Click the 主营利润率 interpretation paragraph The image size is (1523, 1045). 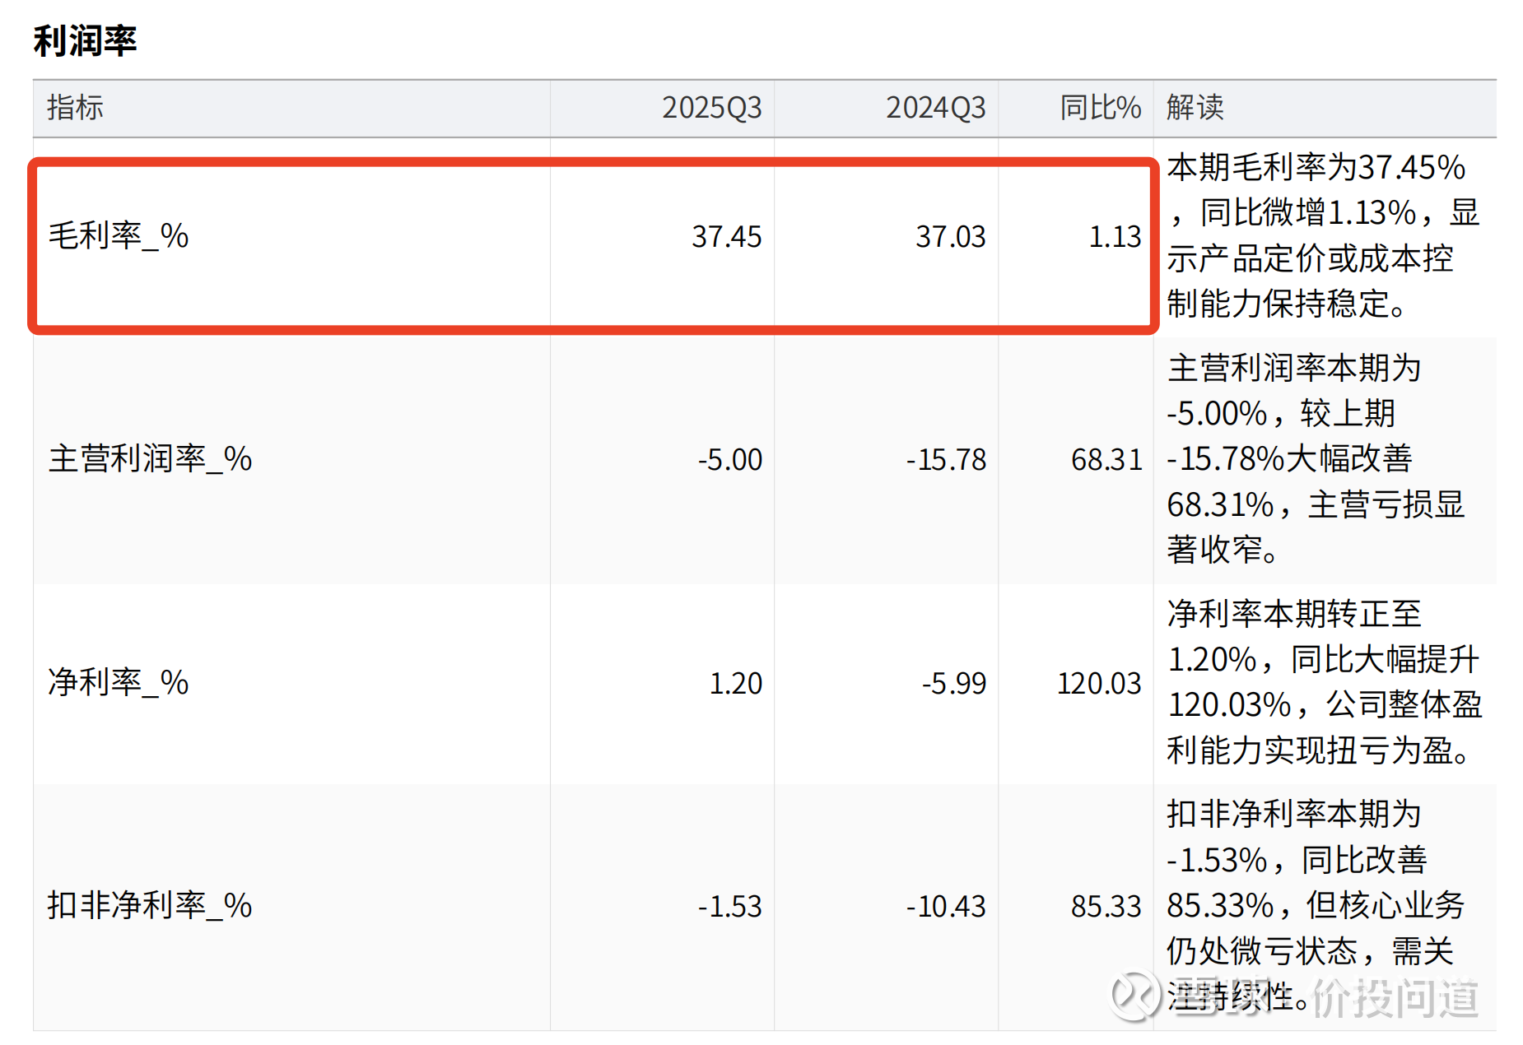click(x=1316, y=459)
